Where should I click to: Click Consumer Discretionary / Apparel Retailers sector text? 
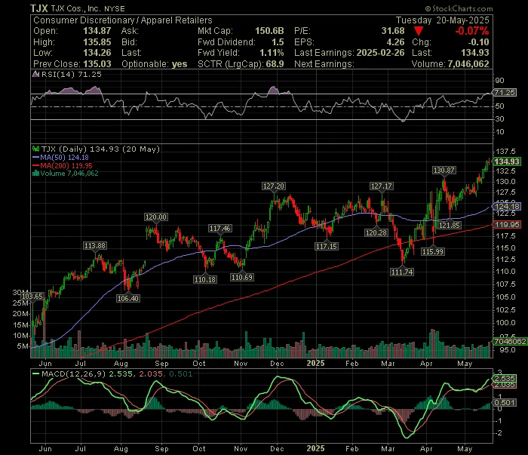[122, 20]
